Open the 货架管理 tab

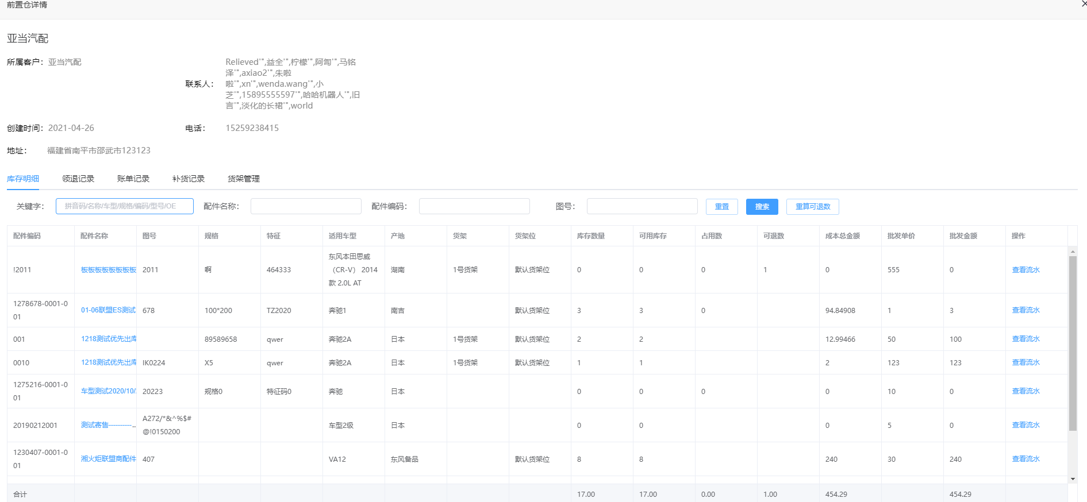pos(244,179)
